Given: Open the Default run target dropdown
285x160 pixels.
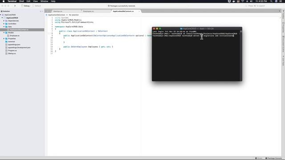Looking at the screenshot, I should tap(37, 6).
